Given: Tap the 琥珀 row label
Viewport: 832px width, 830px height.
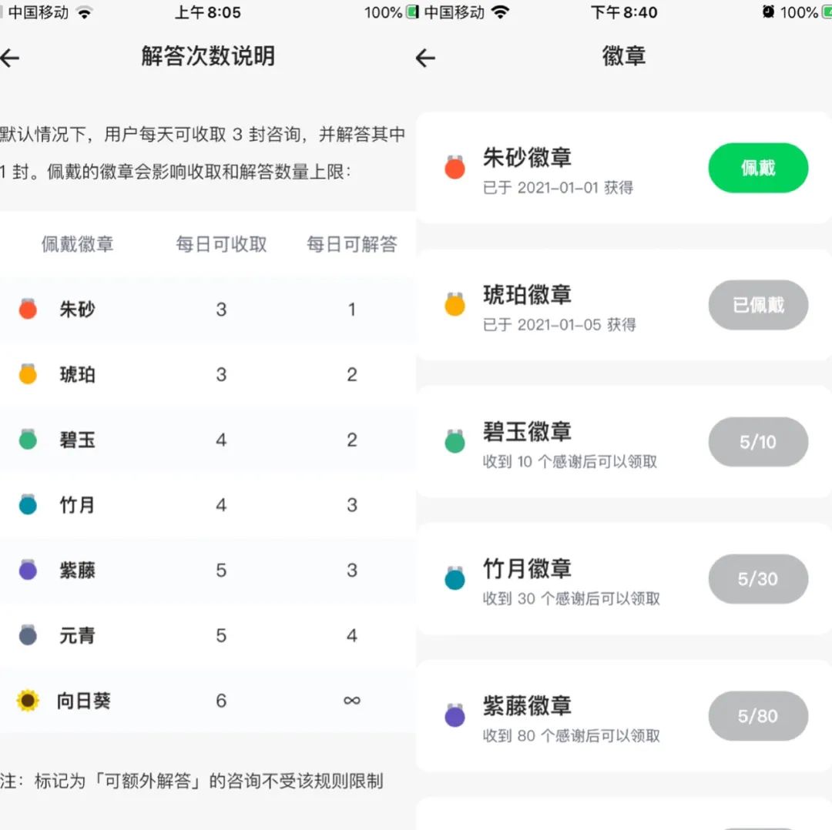Looking at the screenshot, I should click(x=78, y=374).
